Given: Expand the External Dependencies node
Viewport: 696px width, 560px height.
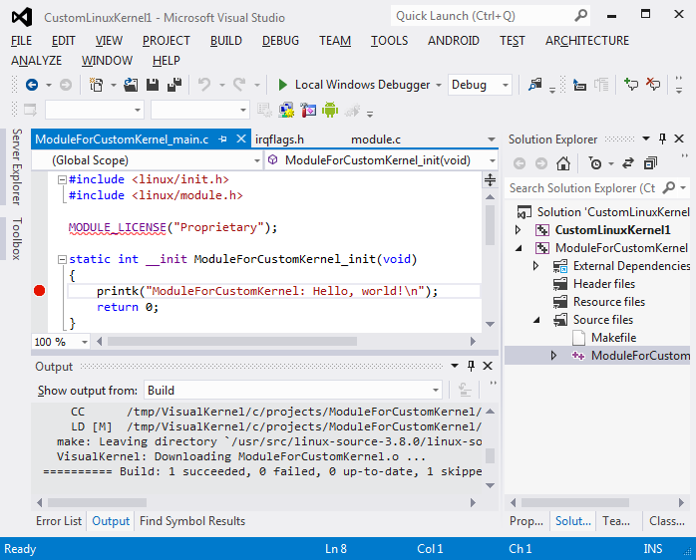Looking at the screenshot, I should coord(535,266).
